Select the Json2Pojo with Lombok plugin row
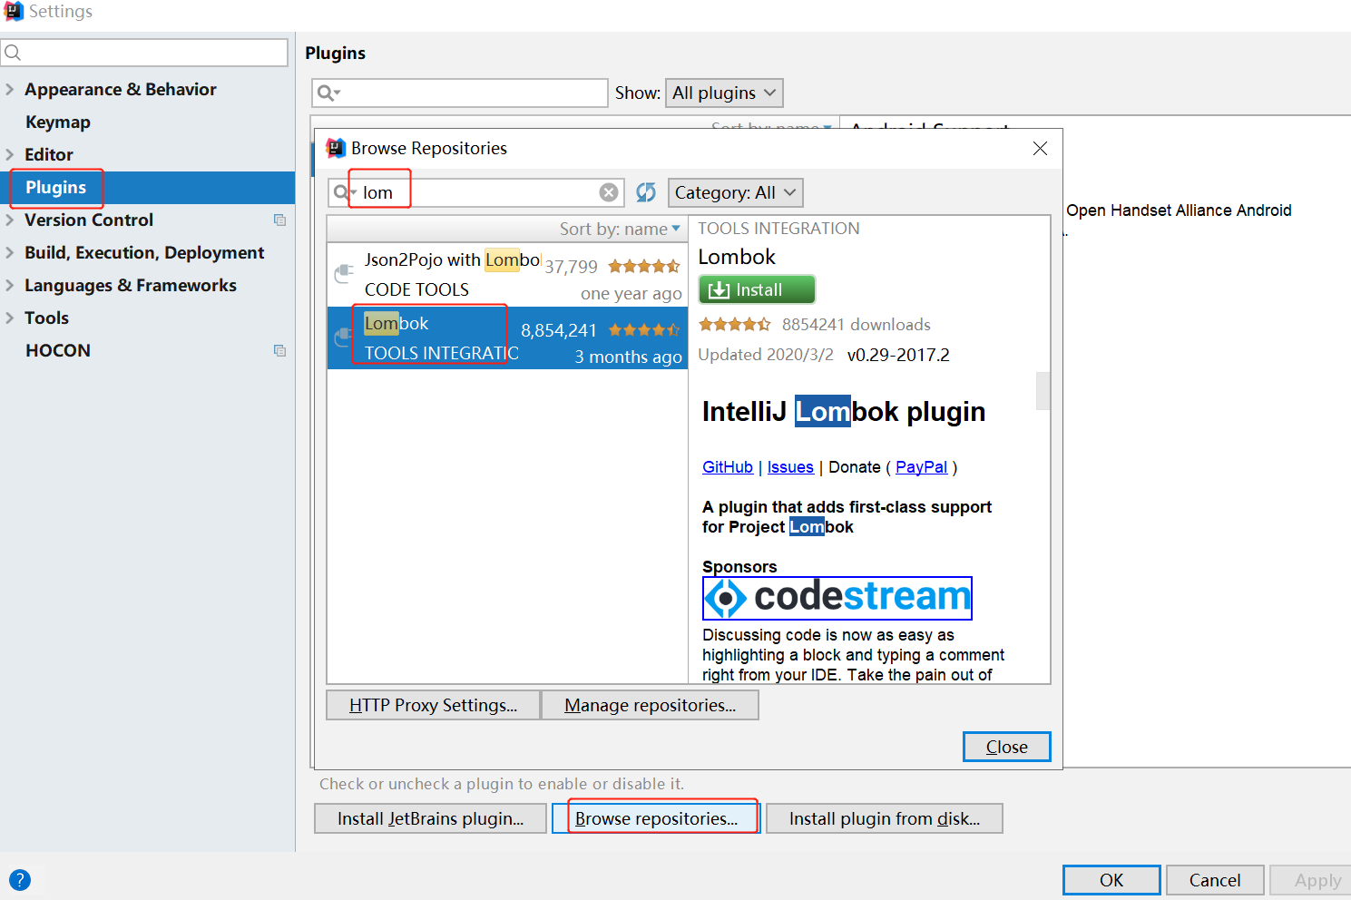This screenshot has width=1351, height=900. pos(507,275)
